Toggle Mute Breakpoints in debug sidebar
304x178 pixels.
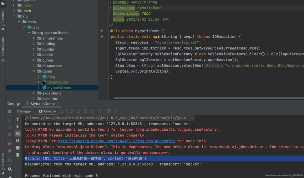[10, 151]
